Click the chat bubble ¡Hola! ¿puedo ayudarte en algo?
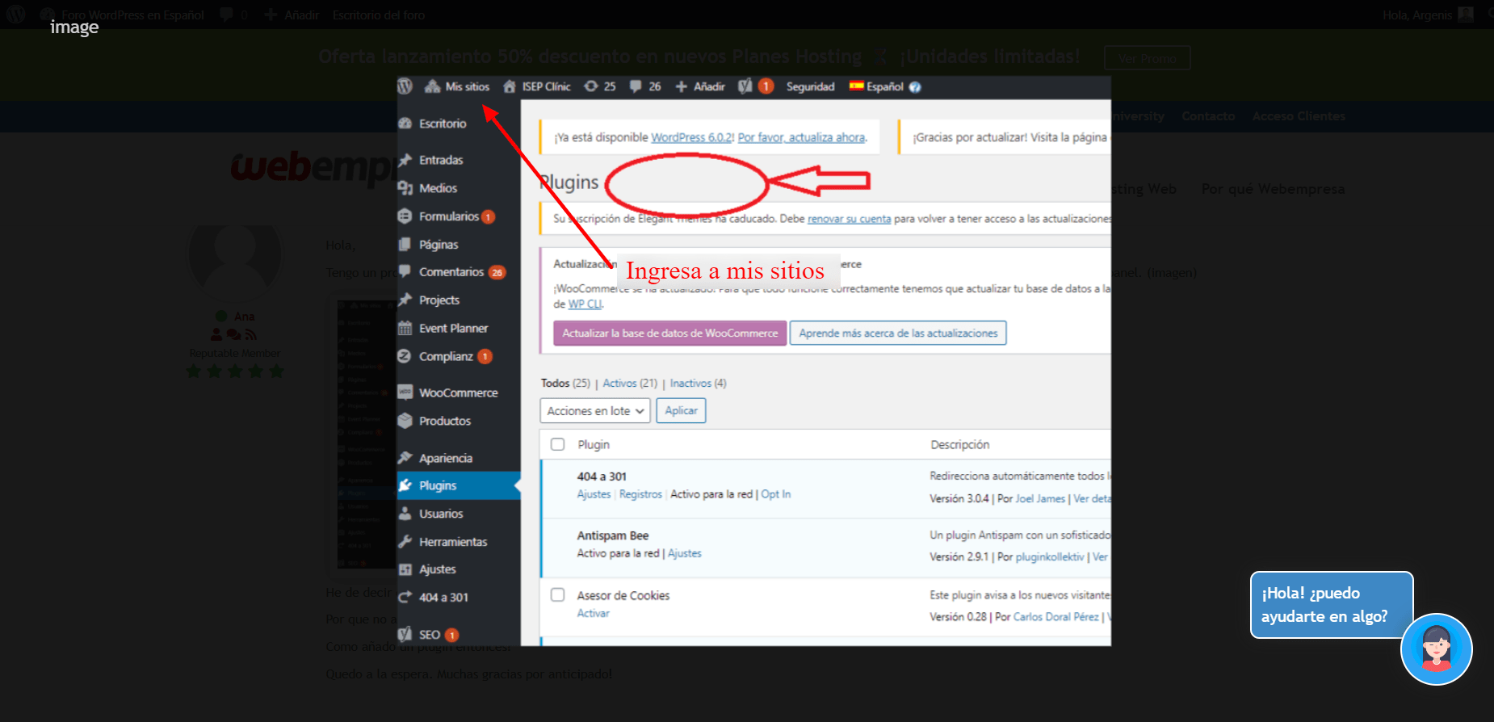The width and height of the screenshot is (1494, 722). [x=1331, y=605]
